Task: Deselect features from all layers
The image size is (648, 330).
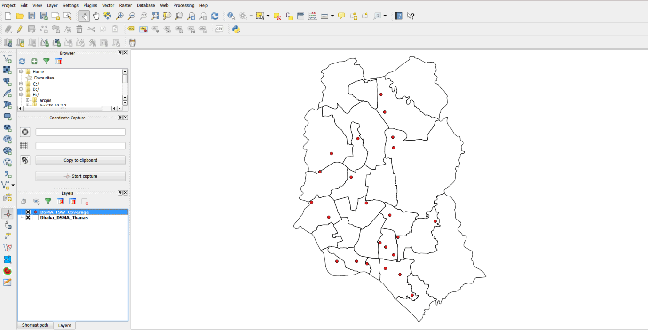Action: click(277, 16)
